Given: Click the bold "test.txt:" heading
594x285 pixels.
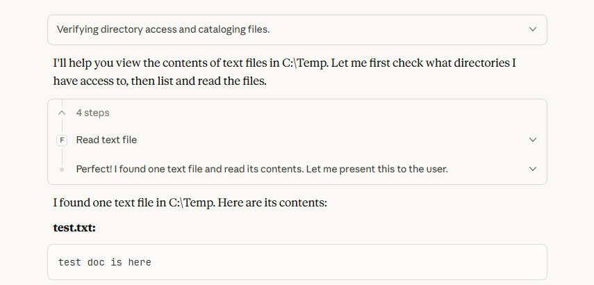Looking at the screenshot, I should pyautogui.click(x=74, y=227).
